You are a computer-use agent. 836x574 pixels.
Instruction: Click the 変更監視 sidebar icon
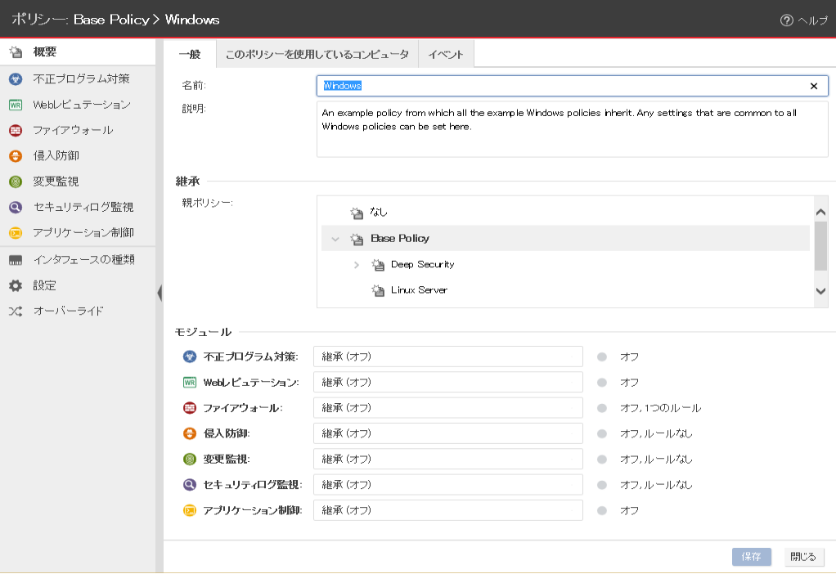coord(15,182)
